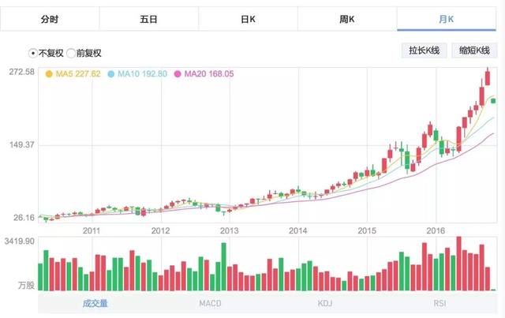The width and height of the screenshot is (505, 318).
Task: Select the 日K tab
Action: (248, 19)
